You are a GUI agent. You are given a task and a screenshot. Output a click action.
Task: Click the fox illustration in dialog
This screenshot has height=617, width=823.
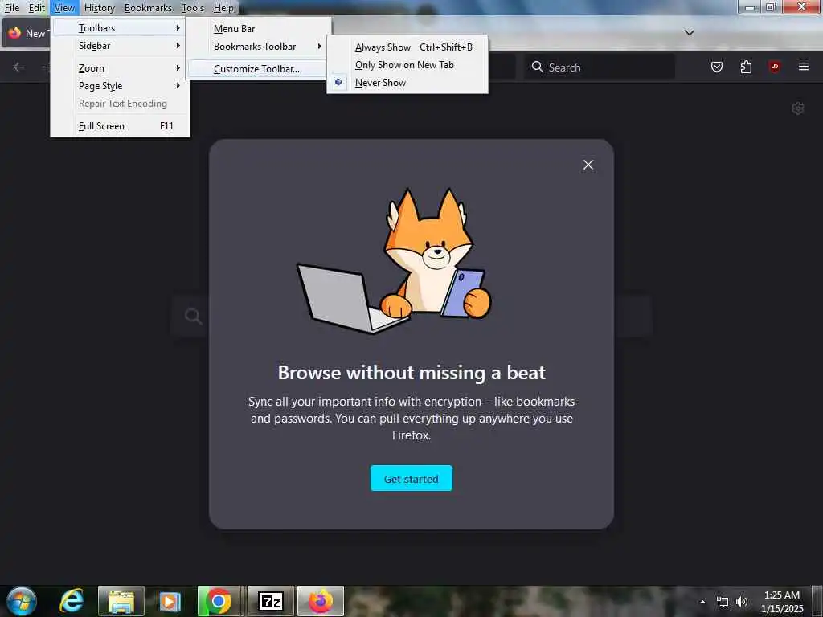(x=395, y=260)
